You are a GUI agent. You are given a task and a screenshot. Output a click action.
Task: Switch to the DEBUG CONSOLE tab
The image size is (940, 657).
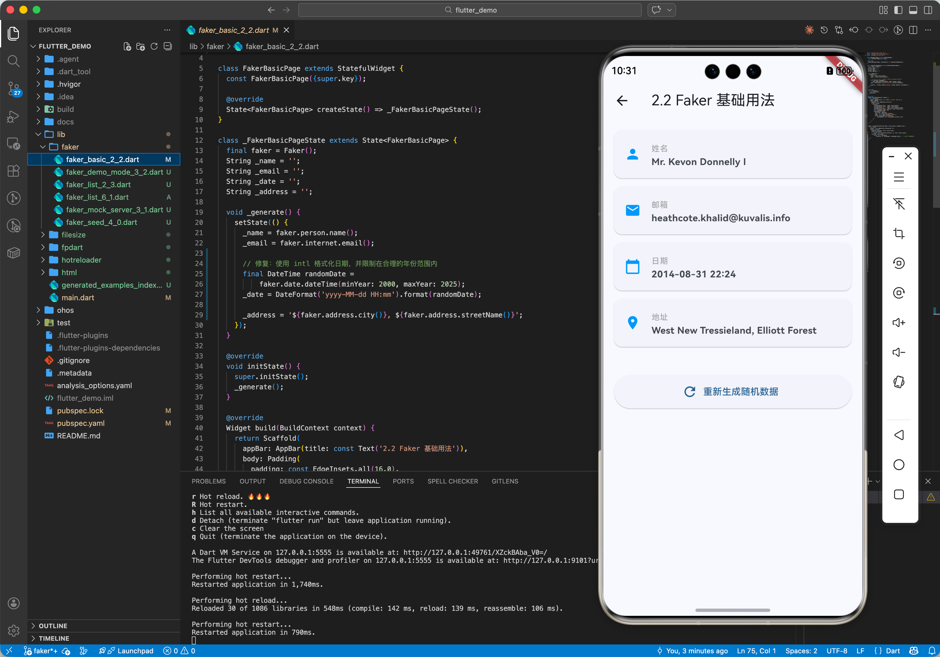[x=306, y=481]
